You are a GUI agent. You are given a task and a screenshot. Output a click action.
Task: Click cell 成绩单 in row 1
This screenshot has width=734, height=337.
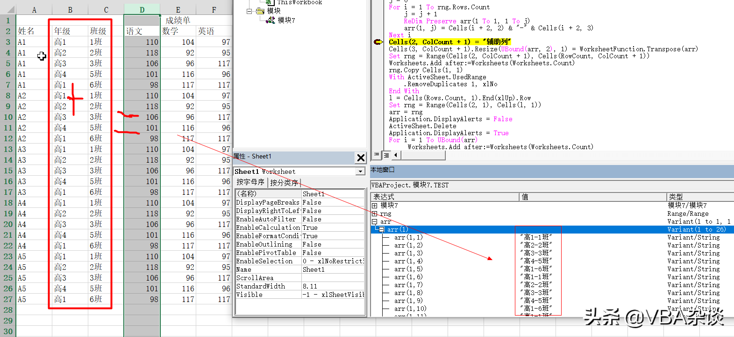coord(178,21)
